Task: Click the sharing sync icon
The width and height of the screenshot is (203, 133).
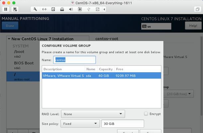Action: click(x=97, y=9)
